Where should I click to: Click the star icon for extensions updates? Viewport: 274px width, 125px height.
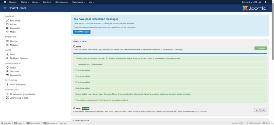(7, 94)
